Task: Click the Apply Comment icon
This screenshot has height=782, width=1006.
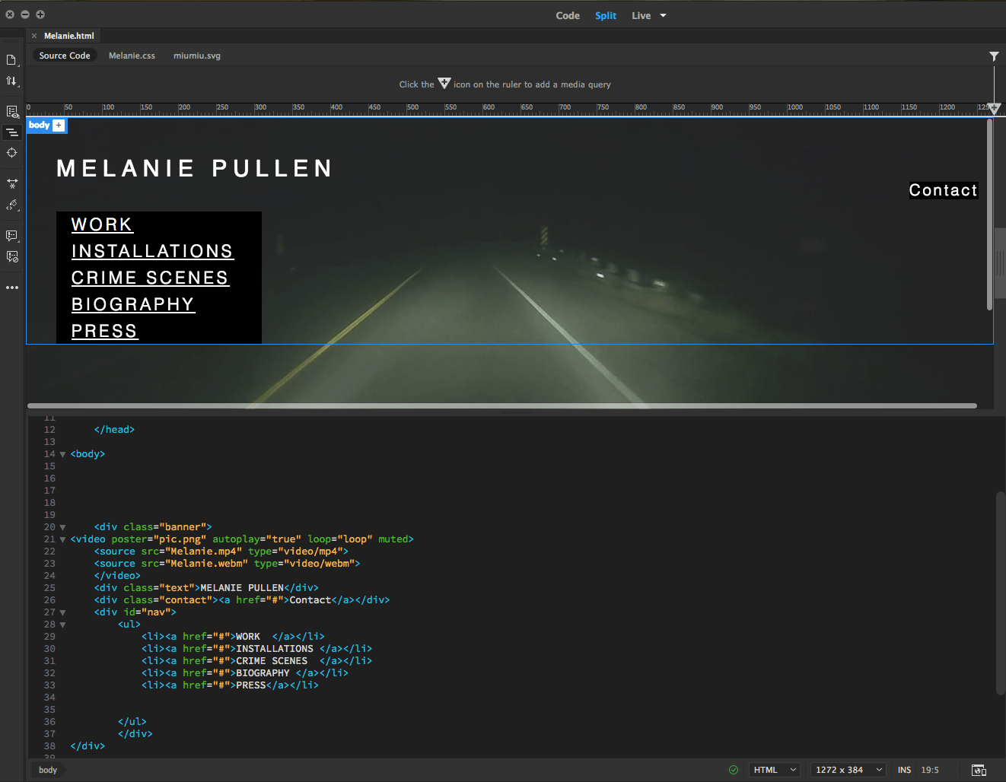Action: [x=11, y=236]
